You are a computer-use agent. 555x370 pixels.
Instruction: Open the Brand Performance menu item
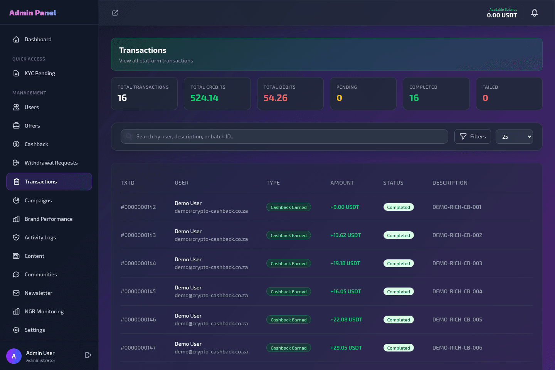point(49,219)
